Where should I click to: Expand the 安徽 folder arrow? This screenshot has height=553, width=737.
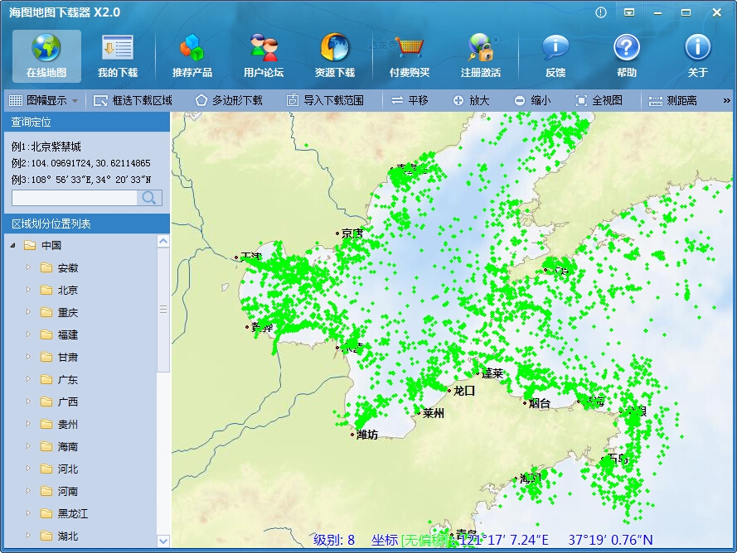[28, 267]
